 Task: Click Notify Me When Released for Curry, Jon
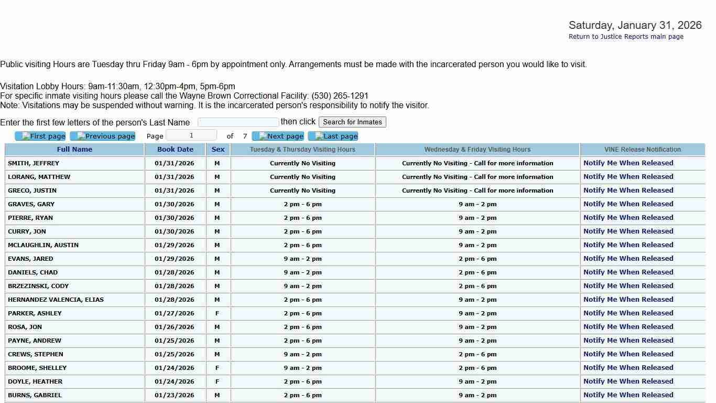[x=628, y=231]
